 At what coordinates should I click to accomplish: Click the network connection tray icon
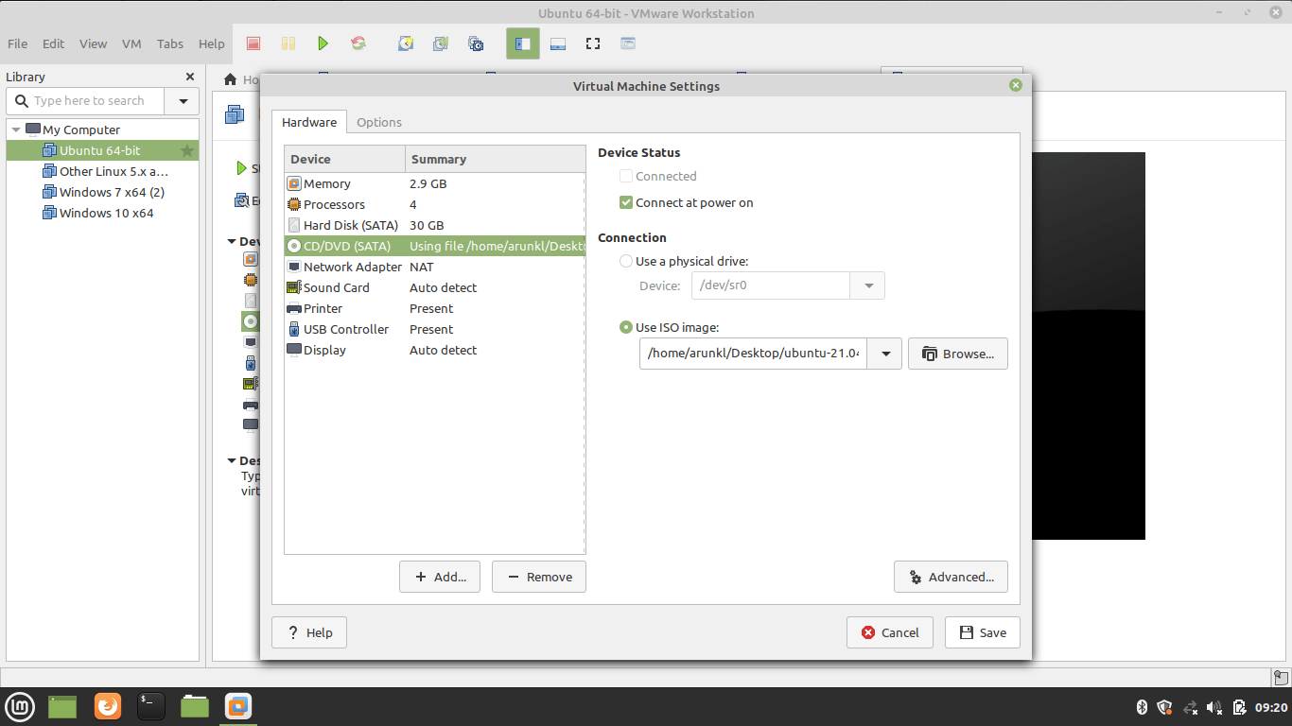click(x=1191, y=707)
